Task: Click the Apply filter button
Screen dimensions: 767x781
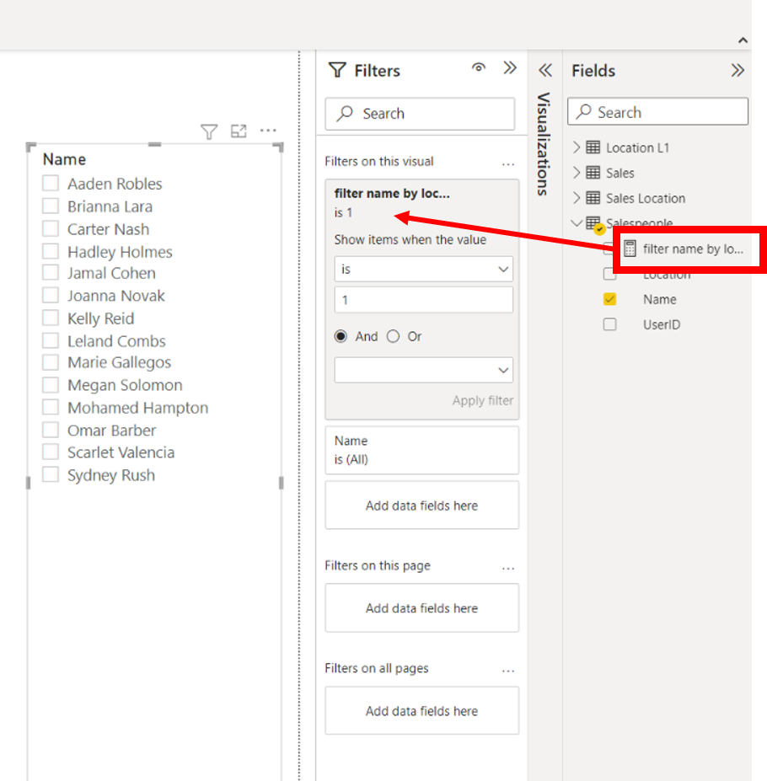Action: pos(482,400)
